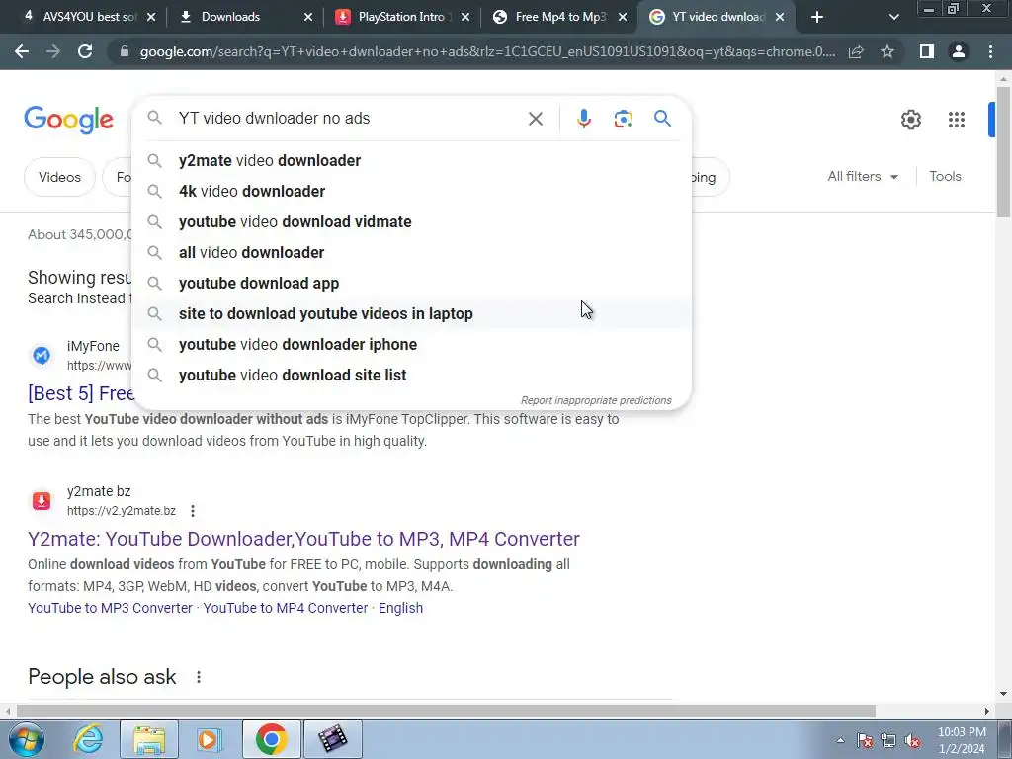
Task: Pick suggestion youtube video downloader iphone
Action: coord(411,345)
